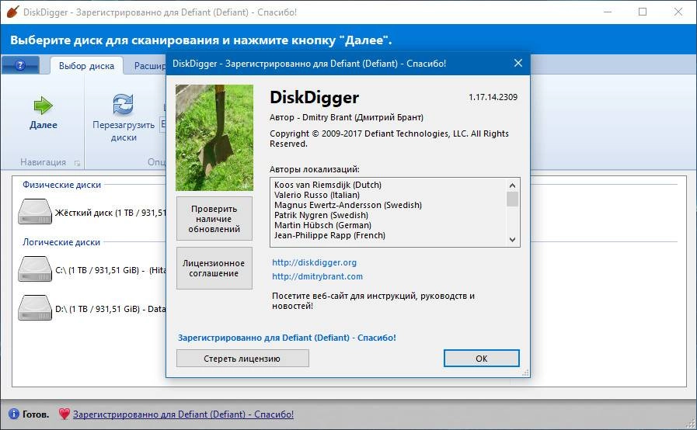The image size is (697, 430).
Task: Select Martin Hübsch (German) entry
Action: click(322, 225)
